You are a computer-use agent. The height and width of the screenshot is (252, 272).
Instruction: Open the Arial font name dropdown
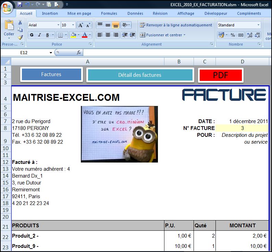58,25
